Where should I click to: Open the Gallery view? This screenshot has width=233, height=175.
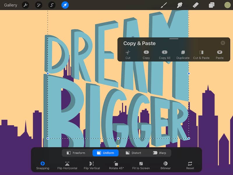(10, 5)
